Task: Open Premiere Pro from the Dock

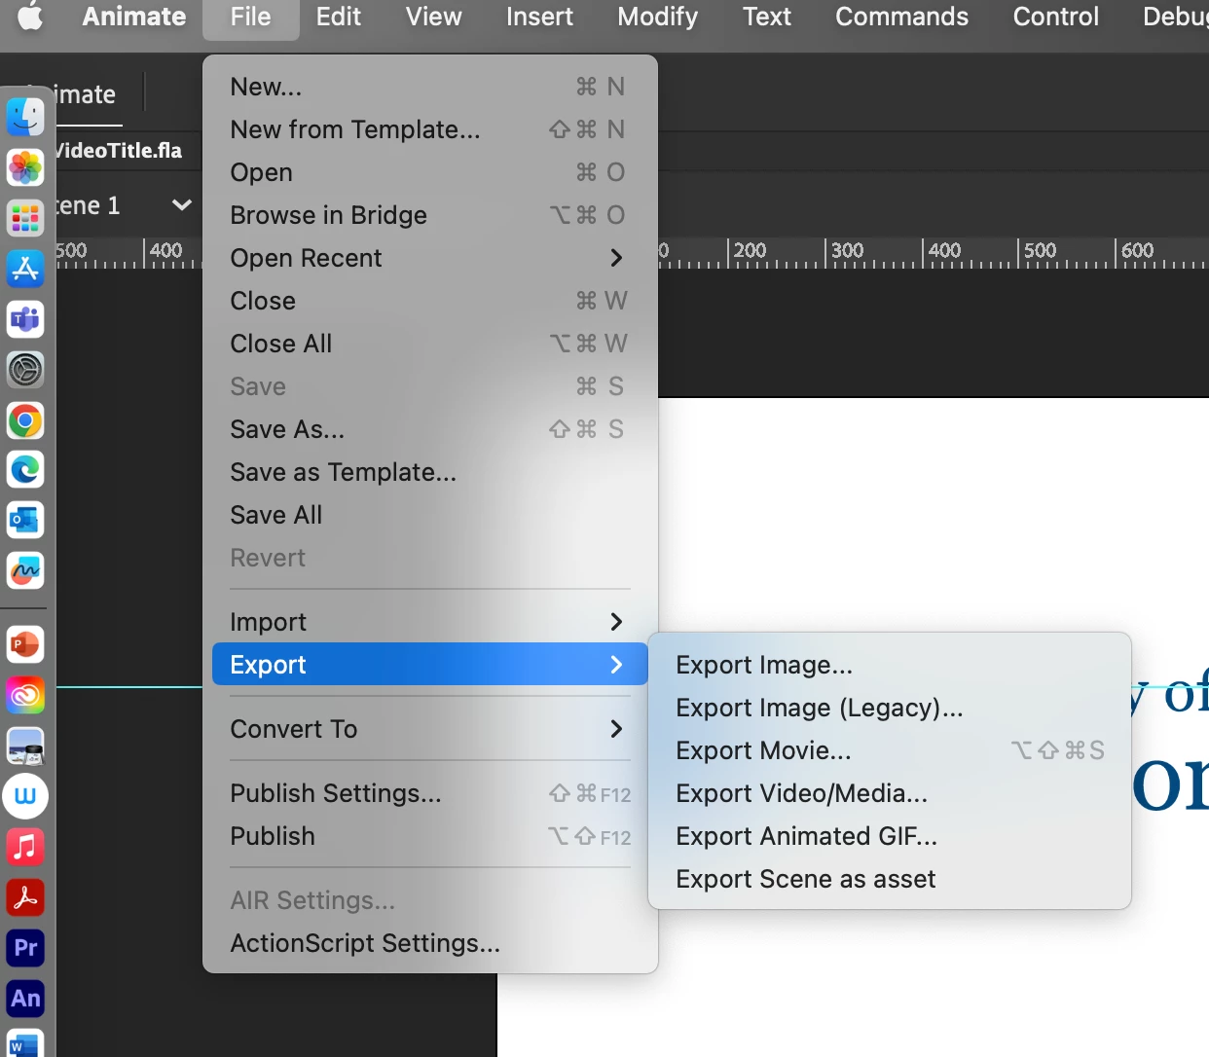Action: click(25, 948)
